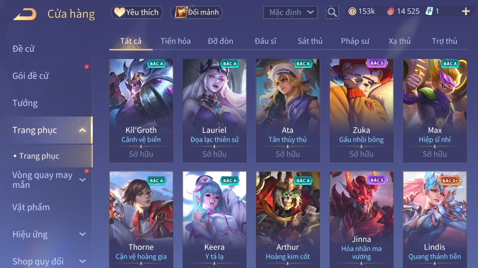
Task: Open the Mặc định sort dropdown
Action: 290,12
